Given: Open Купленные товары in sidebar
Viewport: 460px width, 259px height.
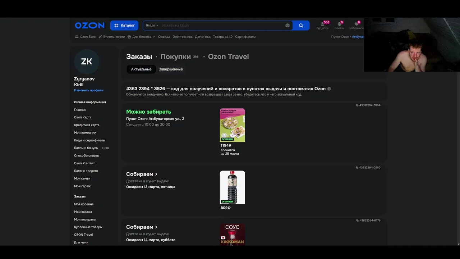Looking at the screenshot, I should tap(88, 227).
